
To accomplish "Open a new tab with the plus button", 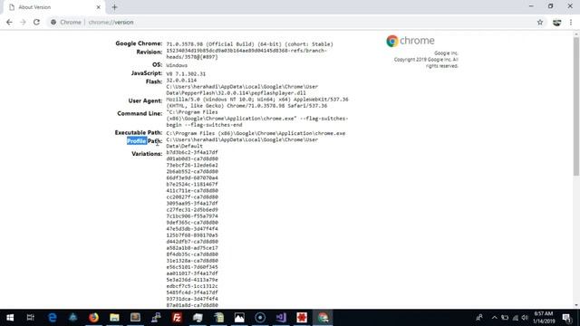I will (x=114, y=7).
